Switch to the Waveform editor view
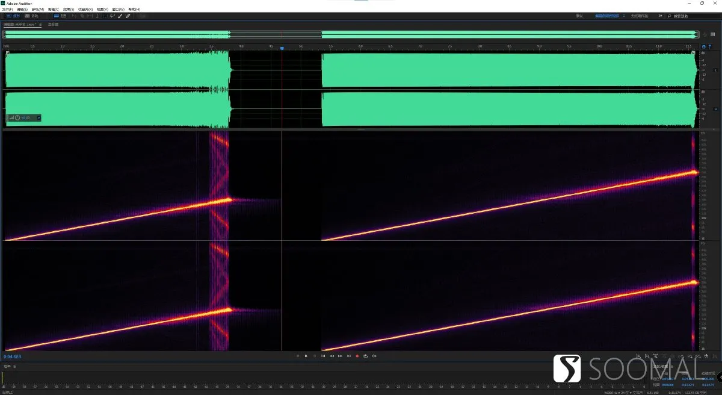Viewport: 722px width, 395px height. 12,16
